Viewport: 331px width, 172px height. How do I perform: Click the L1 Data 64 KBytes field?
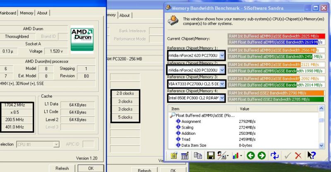78,105
